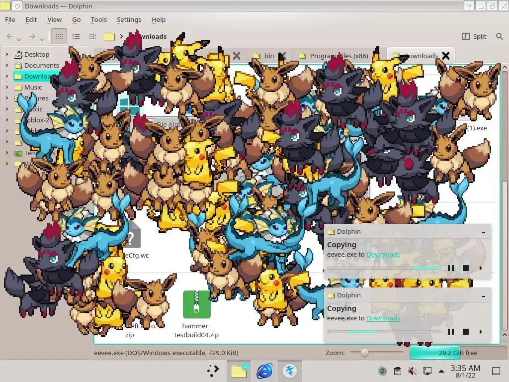Open Downloads link in lower copy notification

point(383,318)
